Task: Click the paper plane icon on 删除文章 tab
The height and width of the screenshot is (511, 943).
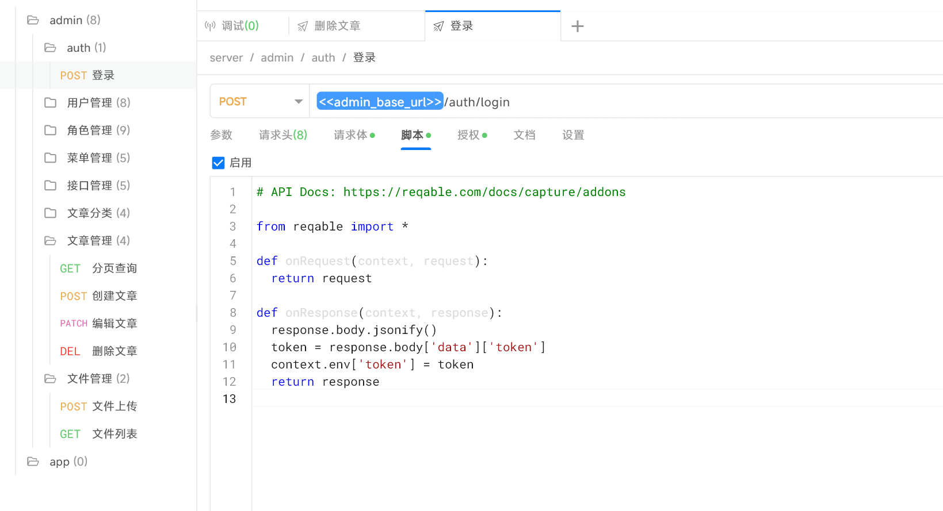Action: pos(303,26)
